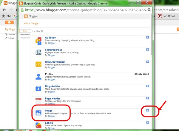Image resolution: width=179 pixels, height=131 pixels.
Task: Click the Blogger author link under Blog Archive
Action: [x=52, y=92]
